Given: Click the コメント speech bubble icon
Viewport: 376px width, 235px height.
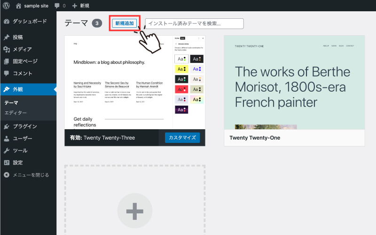Looking at the screenshot, I should coord(7,73).
